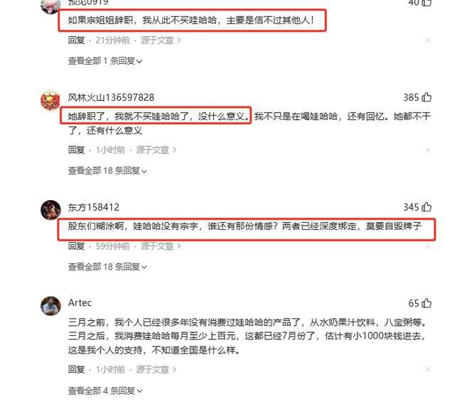Open 风林火山136597828's profile avatar
This screenshot has height=401, width=455.
[50, 100]
